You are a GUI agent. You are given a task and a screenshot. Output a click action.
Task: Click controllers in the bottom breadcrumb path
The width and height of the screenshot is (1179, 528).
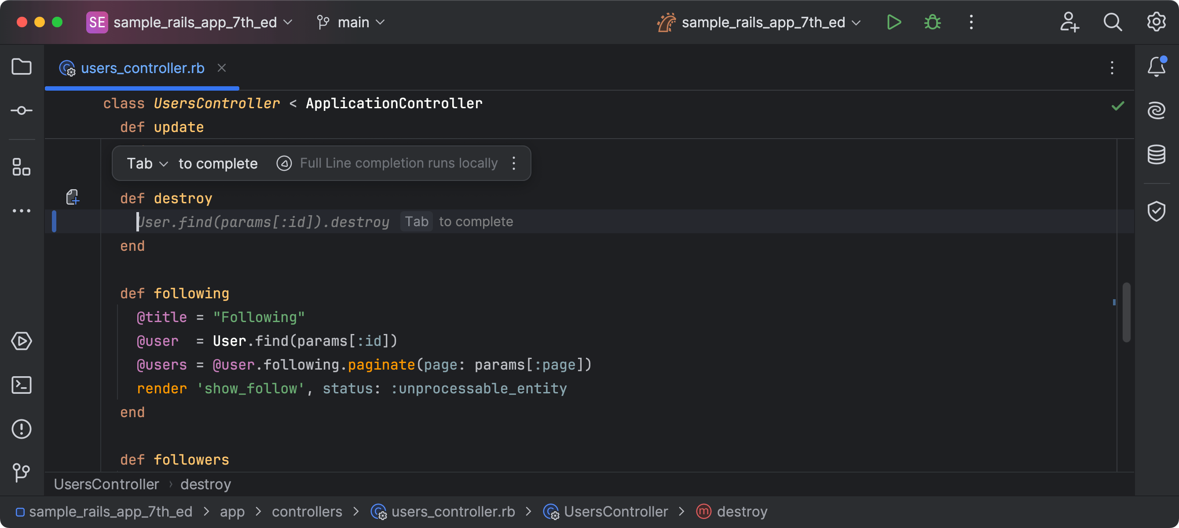tap(307, 512)
